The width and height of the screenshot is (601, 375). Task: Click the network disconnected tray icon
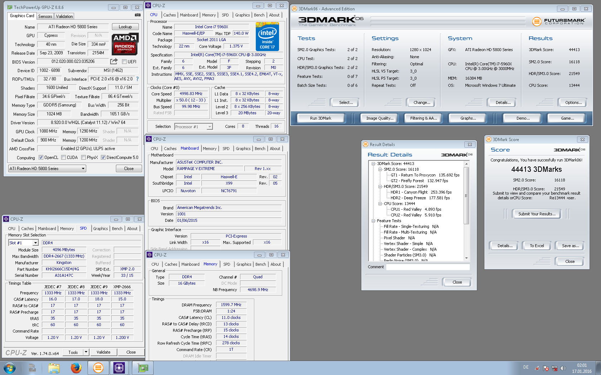(x=554, y=368)
